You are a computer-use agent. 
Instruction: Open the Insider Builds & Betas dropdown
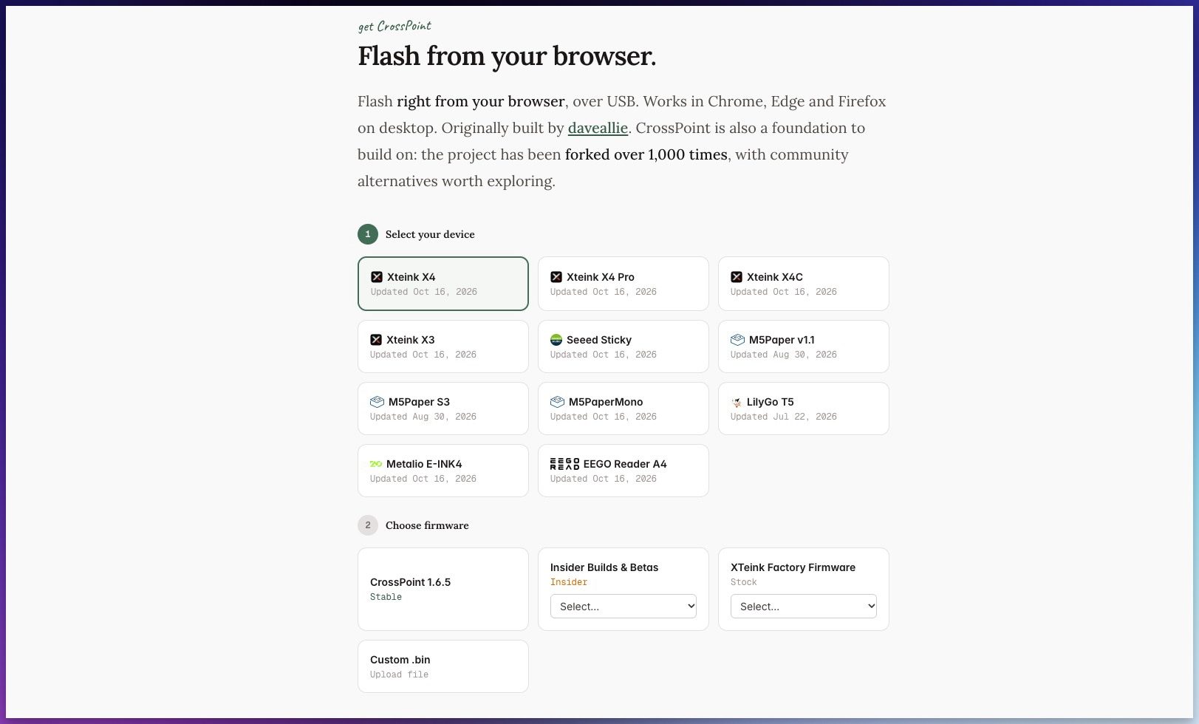pos(624,607)
